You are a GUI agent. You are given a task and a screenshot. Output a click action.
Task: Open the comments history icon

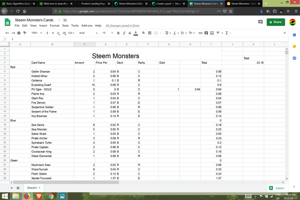(x=261, y=22)
